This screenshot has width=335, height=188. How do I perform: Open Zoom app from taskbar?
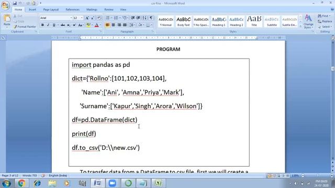[112, 183]
